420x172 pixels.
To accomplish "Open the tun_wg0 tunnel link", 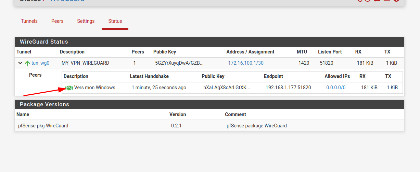I will pyautogui.click(x=40, y=63).
